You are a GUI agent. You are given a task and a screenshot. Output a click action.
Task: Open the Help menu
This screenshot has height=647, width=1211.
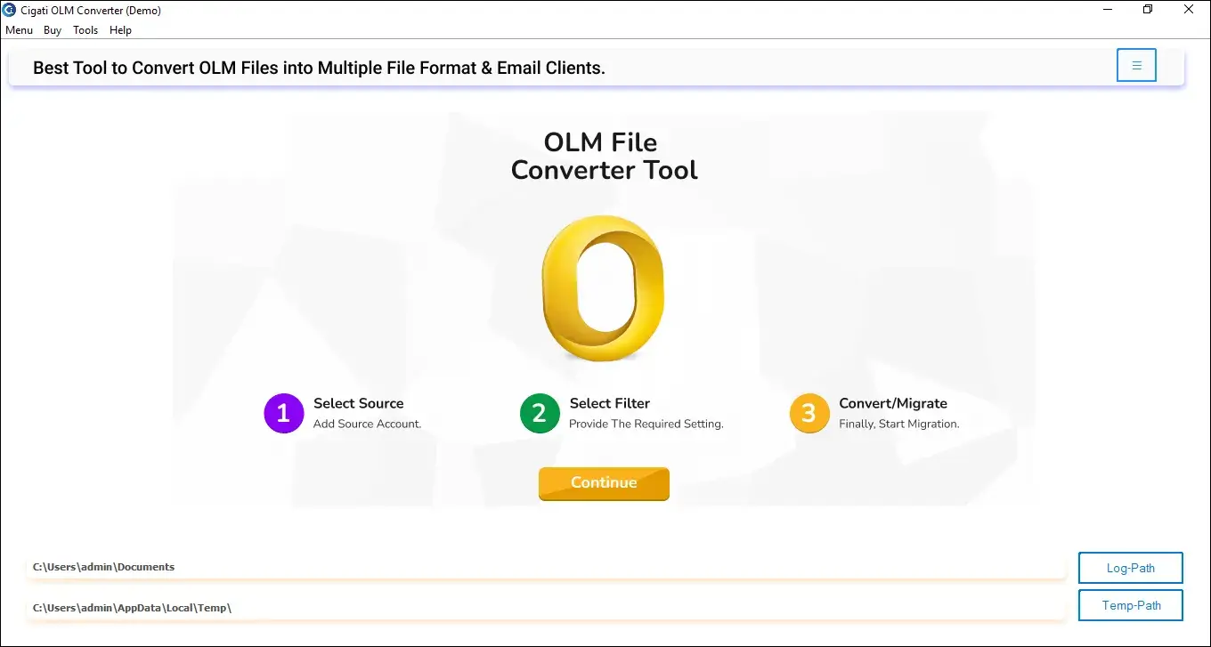click(120, 30)
